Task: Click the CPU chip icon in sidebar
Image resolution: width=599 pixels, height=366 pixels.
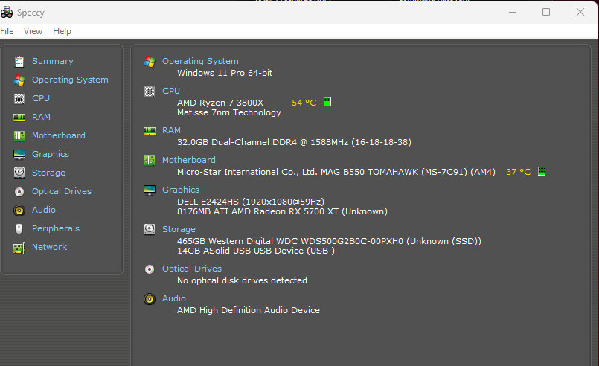Action: tap(19, 99)
